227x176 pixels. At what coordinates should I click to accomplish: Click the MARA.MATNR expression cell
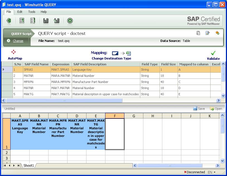point(61,76)
